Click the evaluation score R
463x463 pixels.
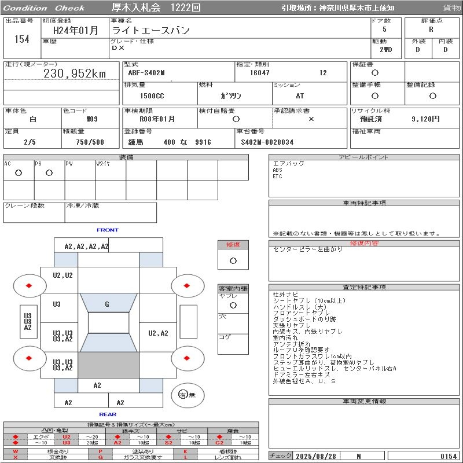431,30
